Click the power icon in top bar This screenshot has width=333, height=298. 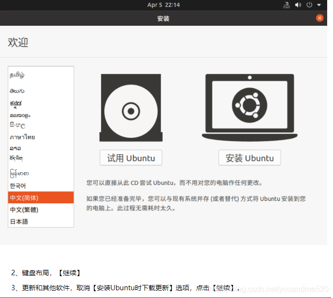(x=309, y=5)
